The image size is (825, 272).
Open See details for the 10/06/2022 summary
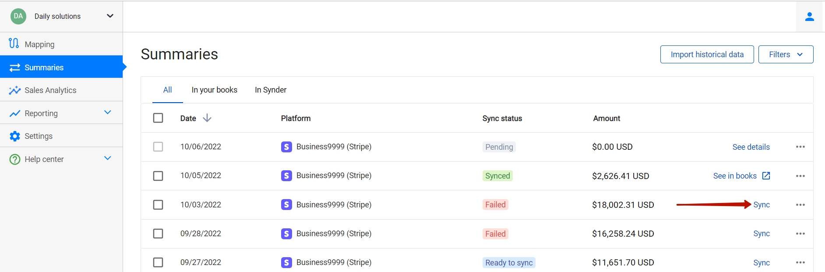click(x=751, y=147)
